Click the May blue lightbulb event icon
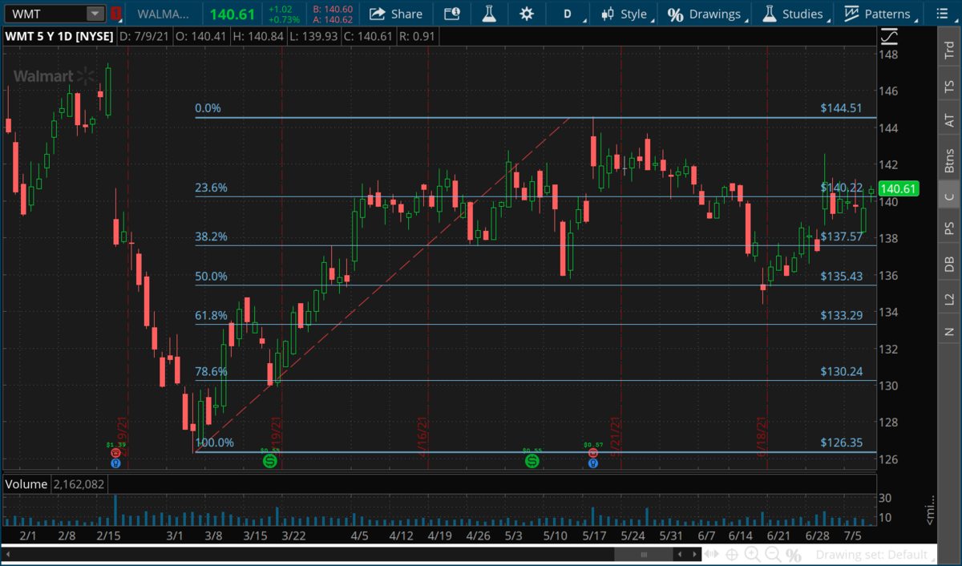 coord(592,463)
